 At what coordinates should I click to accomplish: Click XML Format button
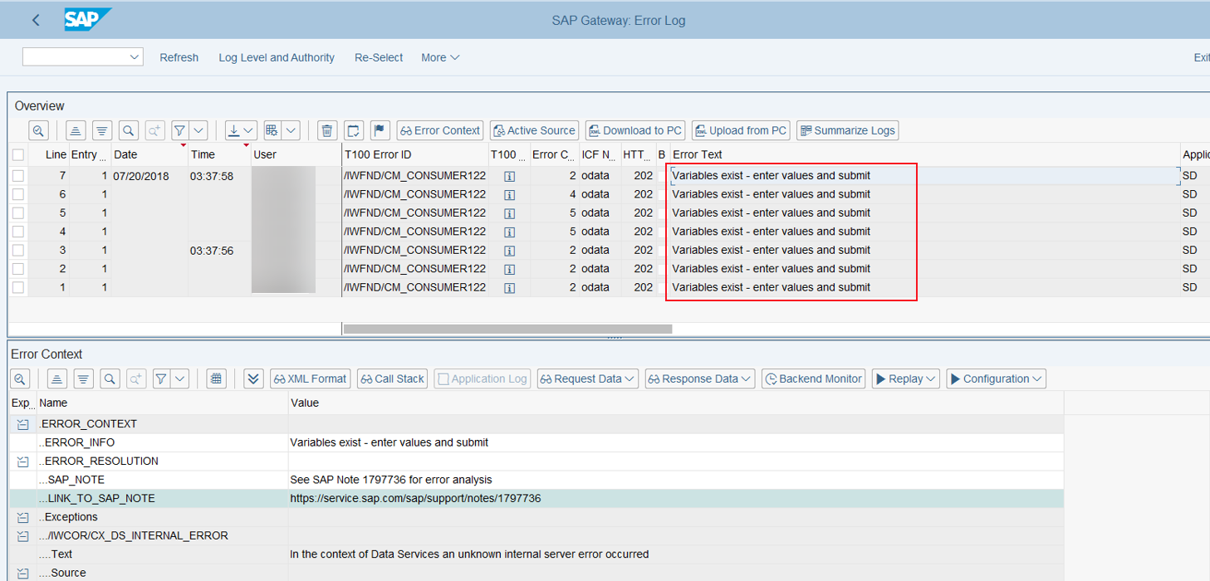point(311,378)
